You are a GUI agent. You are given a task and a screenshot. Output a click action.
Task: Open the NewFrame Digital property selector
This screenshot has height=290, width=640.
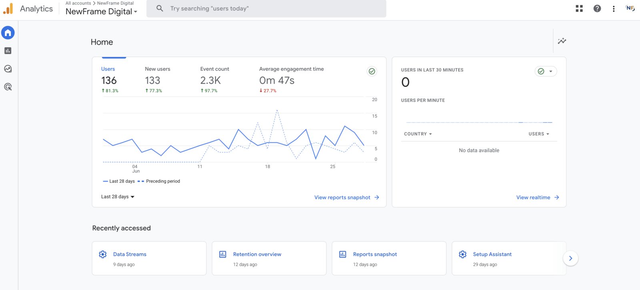pos(102,12)
